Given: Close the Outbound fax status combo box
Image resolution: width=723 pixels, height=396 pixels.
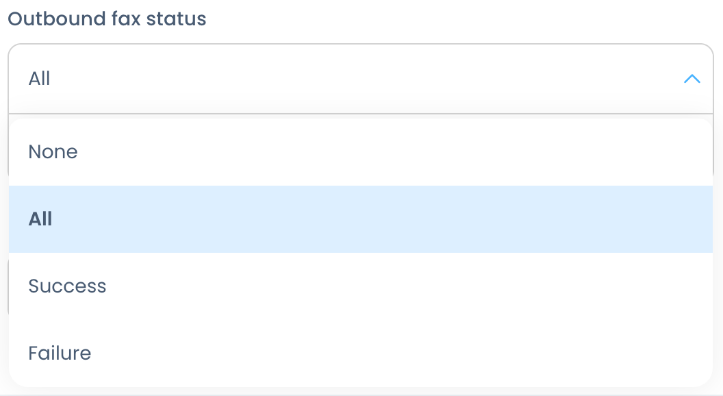Looking at the screenshot, I should [x=692, y=79].
